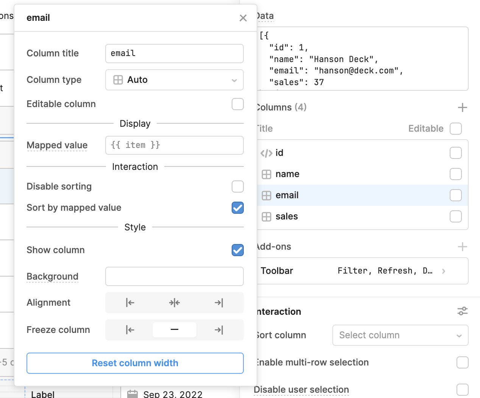The height and width of the screenshot is (398, 480).
Task: Expand the Toolbar add-on chevron
Action: tap(444, 271)
